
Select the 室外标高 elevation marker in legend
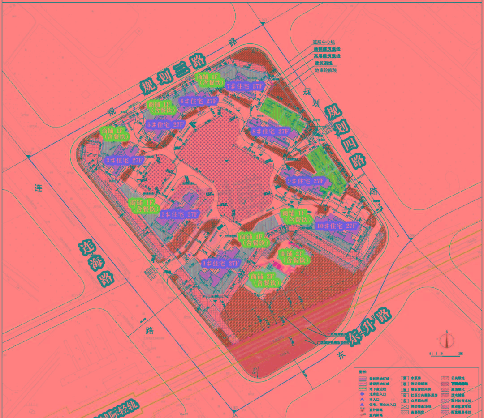point(363,409)
